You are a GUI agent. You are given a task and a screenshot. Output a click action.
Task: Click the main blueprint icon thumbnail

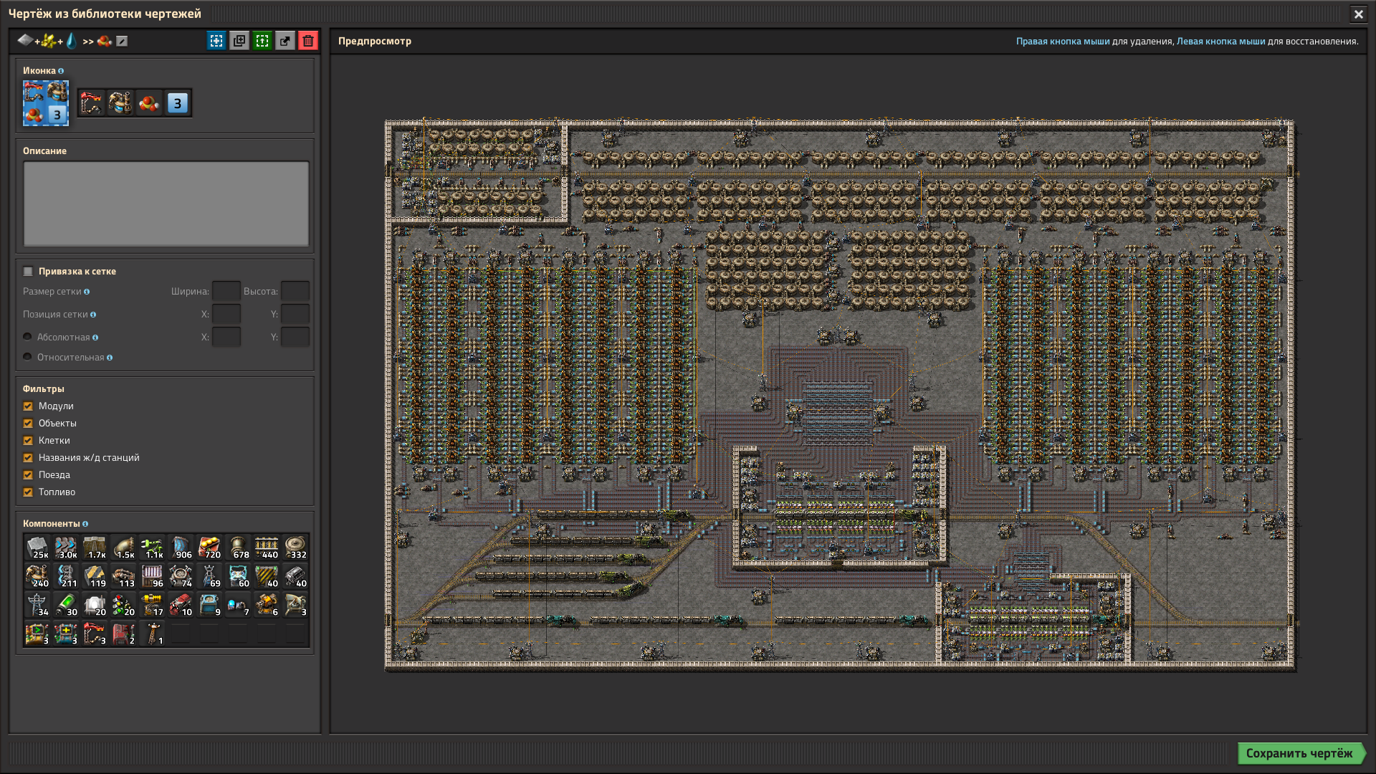[46, 103]
